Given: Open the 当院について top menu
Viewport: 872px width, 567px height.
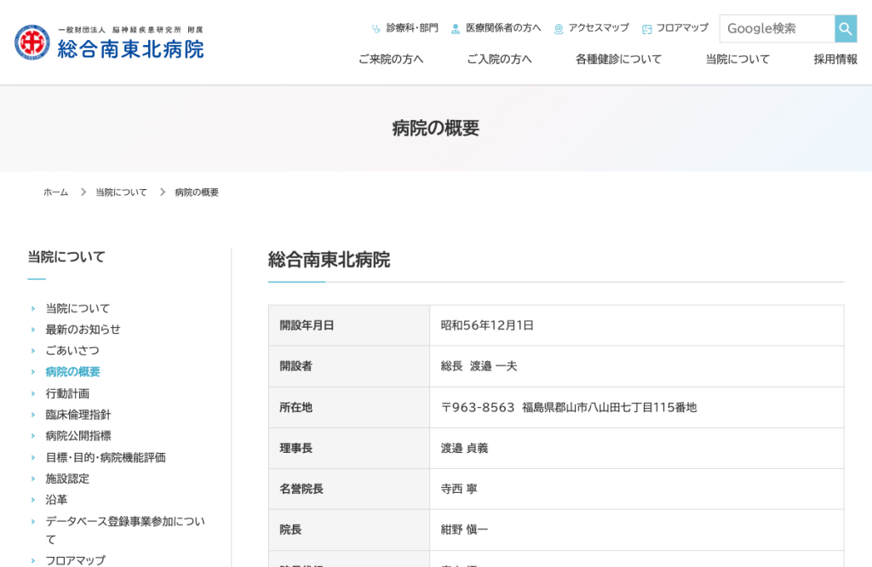Looking at the screenshot, I should (738, 59).
